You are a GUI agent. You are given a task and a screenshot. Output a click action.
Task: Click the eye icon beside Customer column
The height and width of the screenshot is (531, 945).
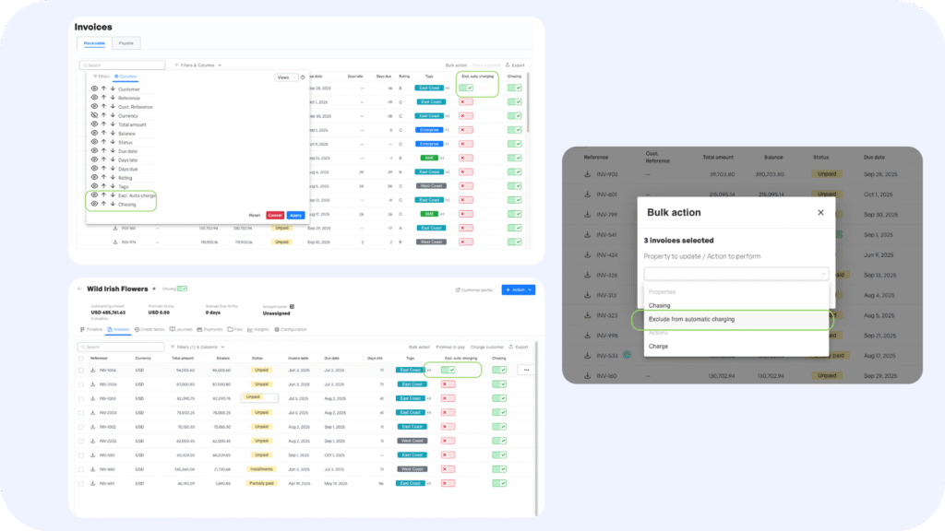(94, 89)
